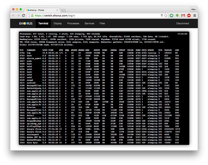Viewport: 208px width, 165px height.
Task: Click the NetAuthSysAg process row
Action: coord(99,88)
